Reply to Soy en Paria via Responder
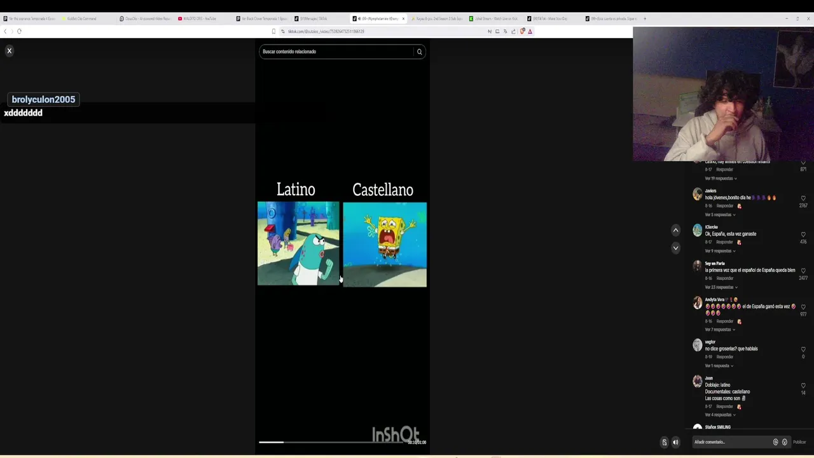Image resolution: width=814 pixels, height=458 pixels. [725, 279]
